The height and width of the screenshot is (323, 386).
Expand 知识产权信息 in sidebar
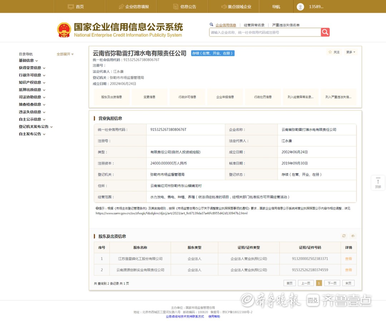click(32, 83)
